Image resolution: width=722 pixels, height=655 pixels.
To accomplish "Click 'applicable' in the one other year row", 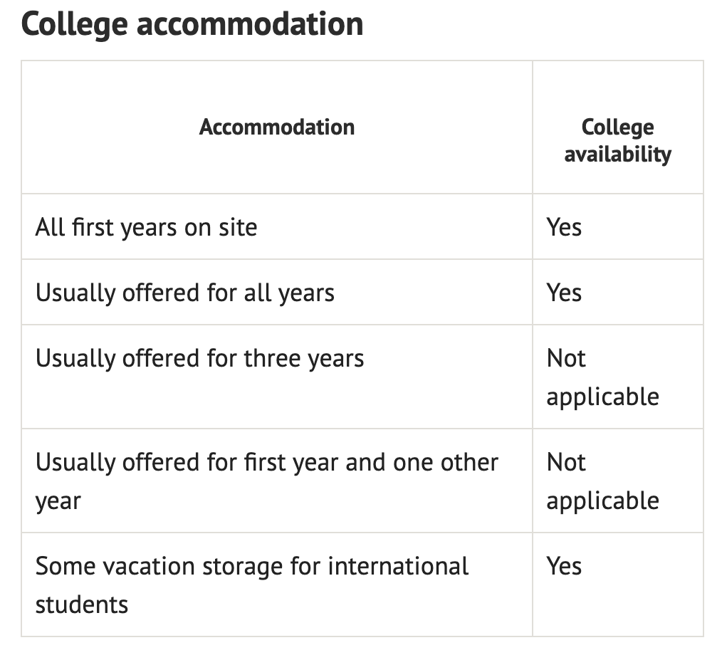I will 603,501.
